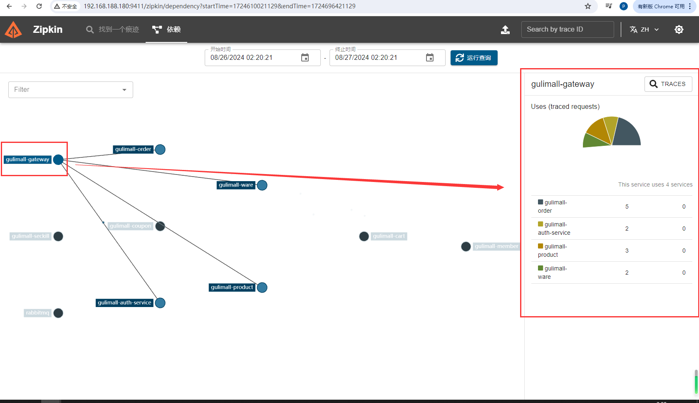The image size is (699, 403).
Task: Go back in browser history
Action: click(x=9, y=6)
